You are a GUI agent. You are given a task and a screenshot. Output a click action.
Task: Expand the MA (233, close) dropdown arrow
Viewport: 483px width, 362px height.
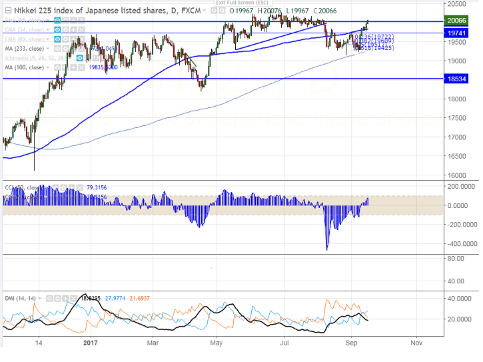47,49
